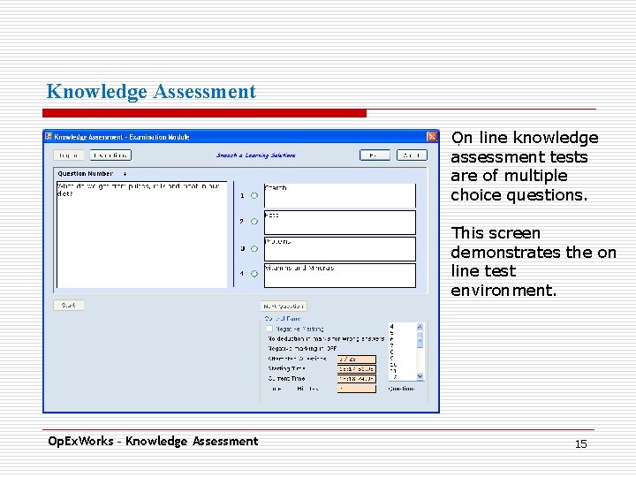Click the 'Question Number' label
Viewport: 636px width, 477px height.
pyautogui.click(x=85, y=174)
